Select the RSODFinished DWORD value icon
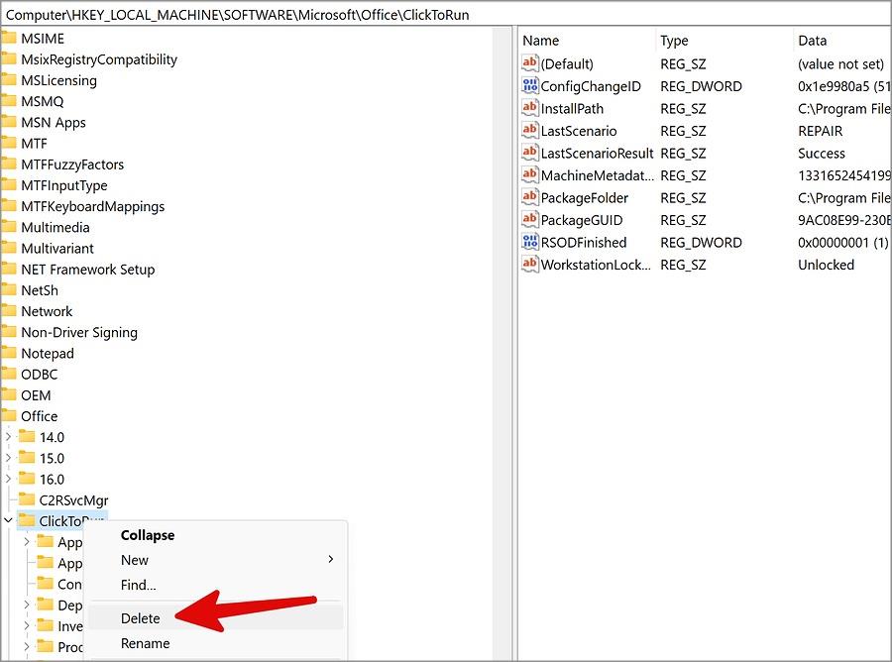 (529, 242)
